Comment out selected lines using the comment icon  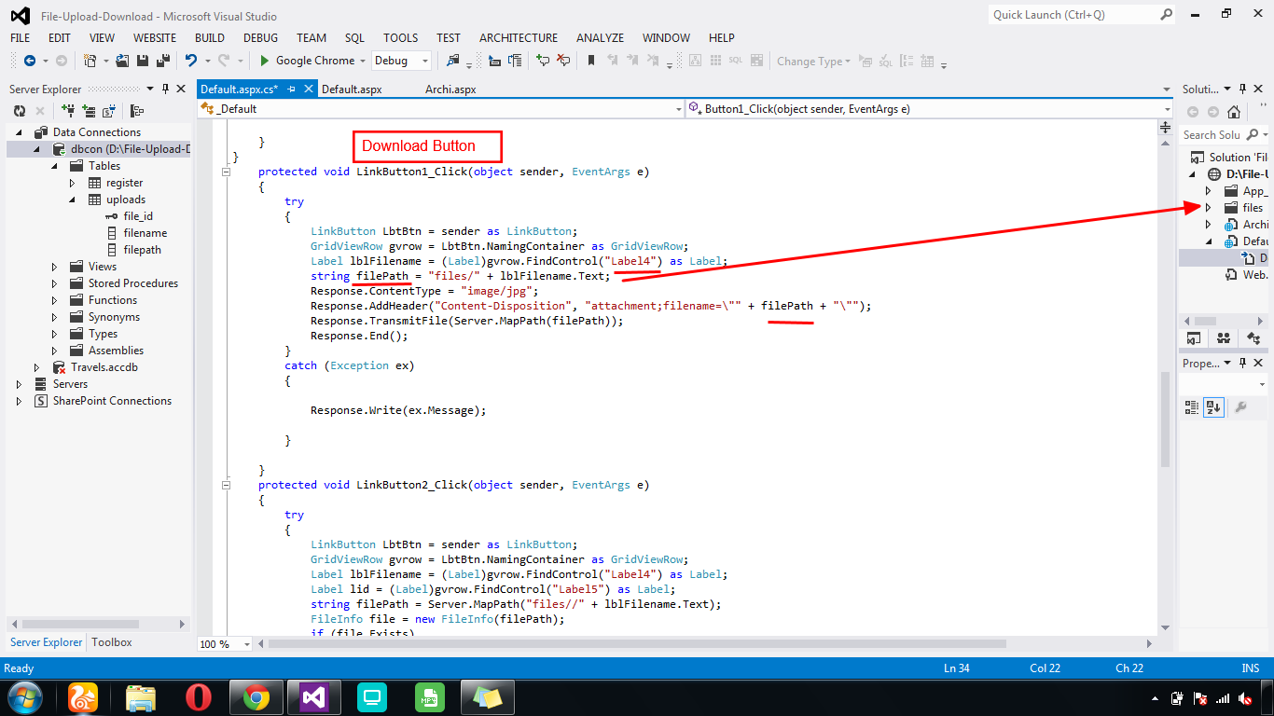[x=543, y=61]
